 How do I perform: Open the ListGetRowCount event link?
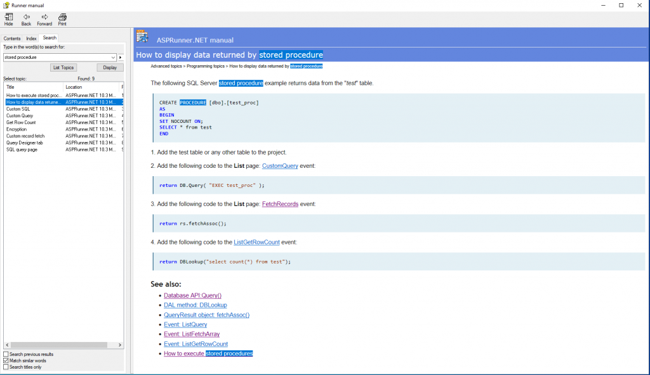point(256,242)
